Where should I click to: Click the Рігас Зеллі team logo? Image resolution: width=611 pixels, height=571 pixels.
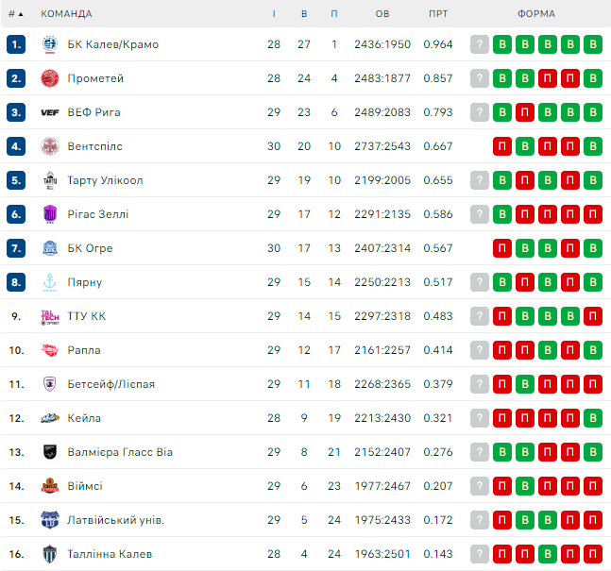pos(50,214)
